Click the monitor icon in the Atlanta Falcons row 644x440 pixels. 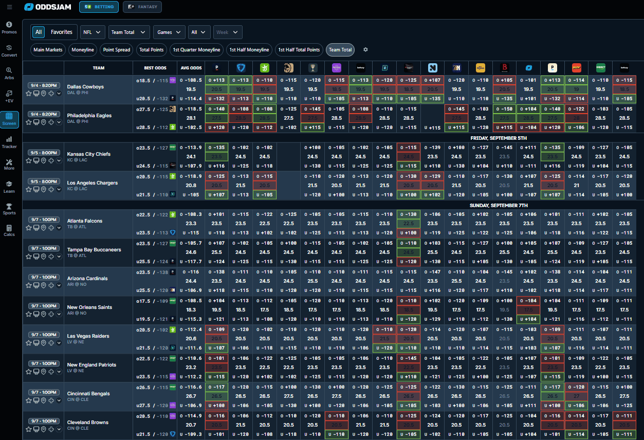click(36, 227)
